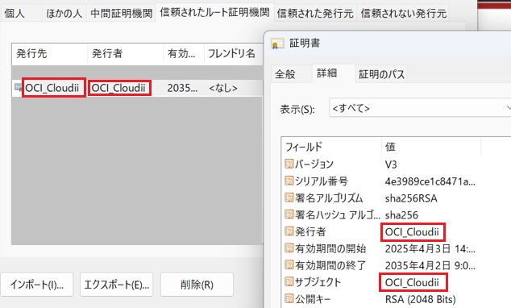Select the 発行者 field label in details

click(310, 231)
